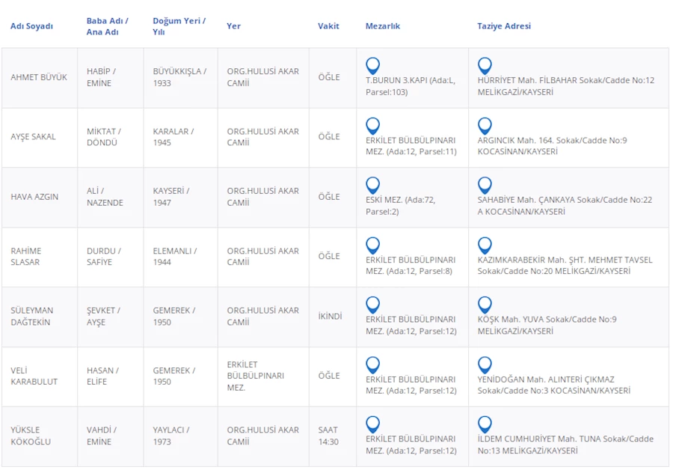Screen dimensions: 673x470
Task: Click cemetery pin in Hava Azgın row
Action: click(372, 186)
